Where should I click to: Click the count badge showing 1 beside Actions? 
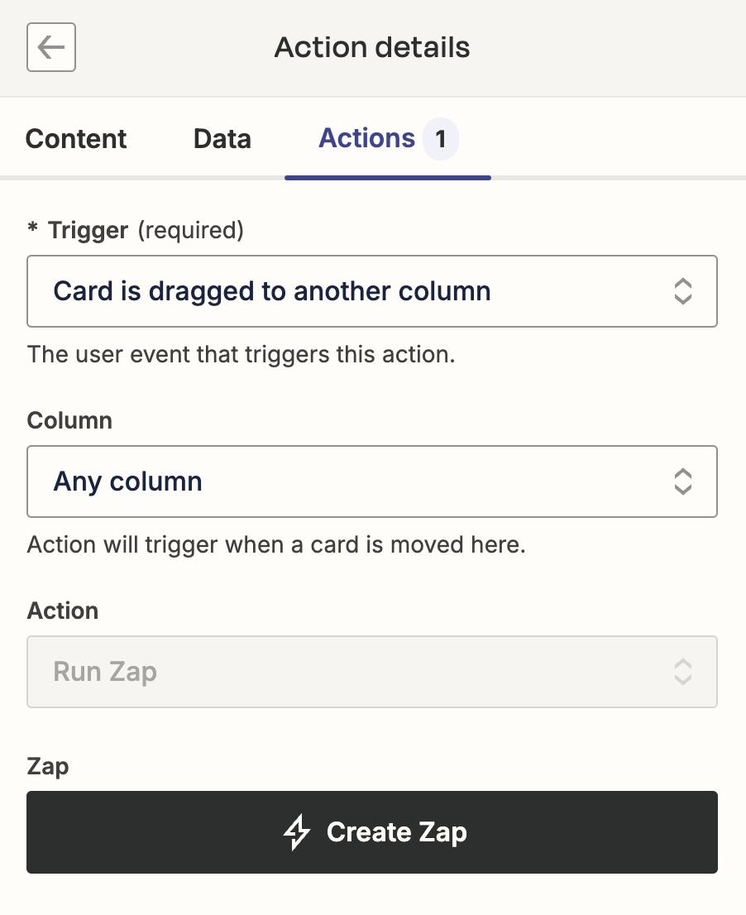click(x=441, y=139)
